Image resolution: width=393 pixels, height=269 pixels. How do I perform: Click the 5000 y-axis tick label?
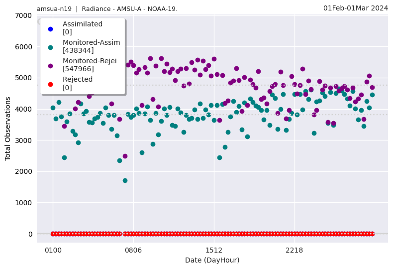point(23,78)
